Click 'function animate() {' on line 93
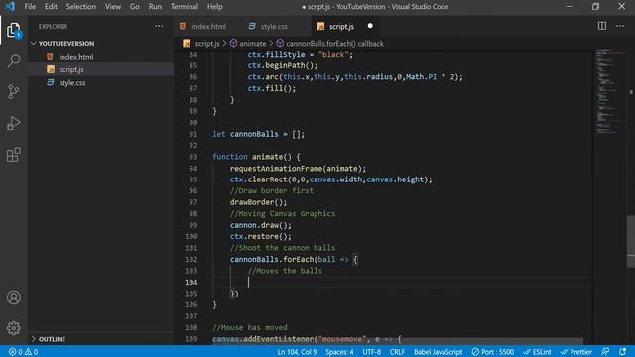Viewport: 635px width, 357px height. click(256, 157)
